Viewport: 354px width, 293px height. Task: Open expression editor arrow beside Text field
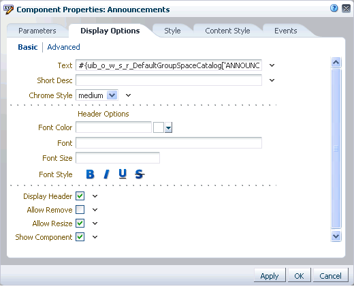point(272,65)
